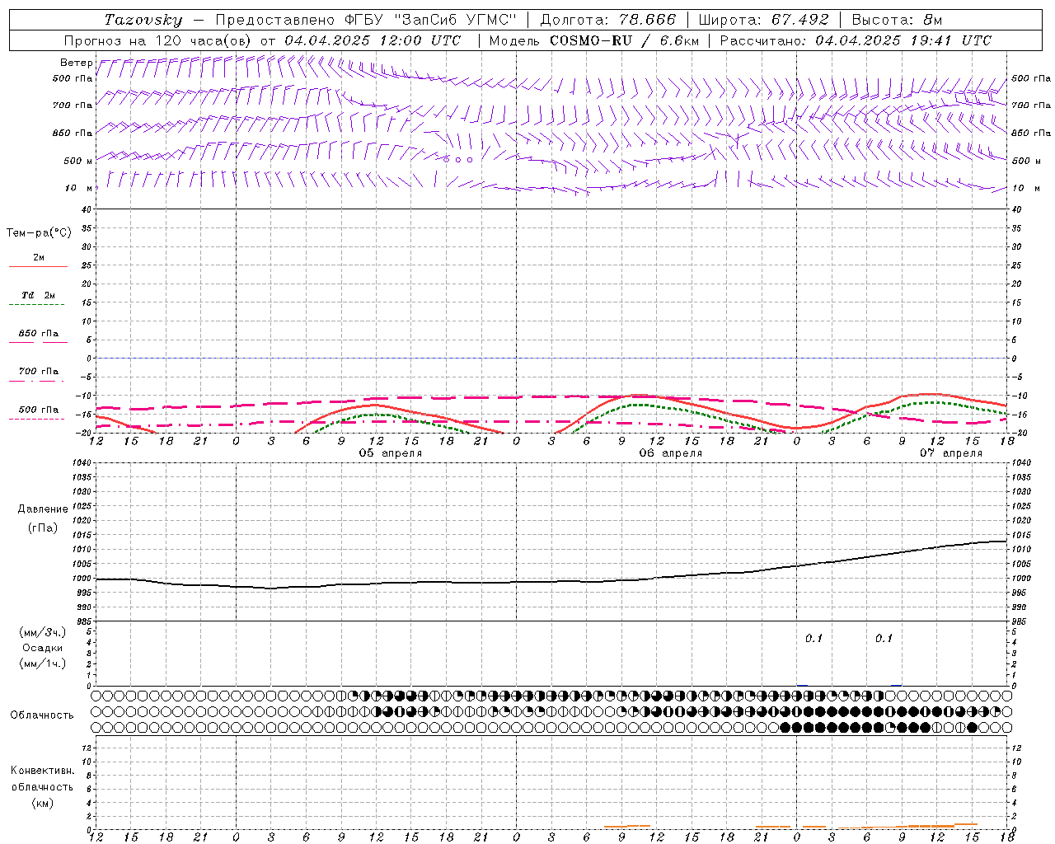Select the (км) unit label under convective cloudiness
This screenshot has width=1055, height=844.
click(x=42, y=803)
